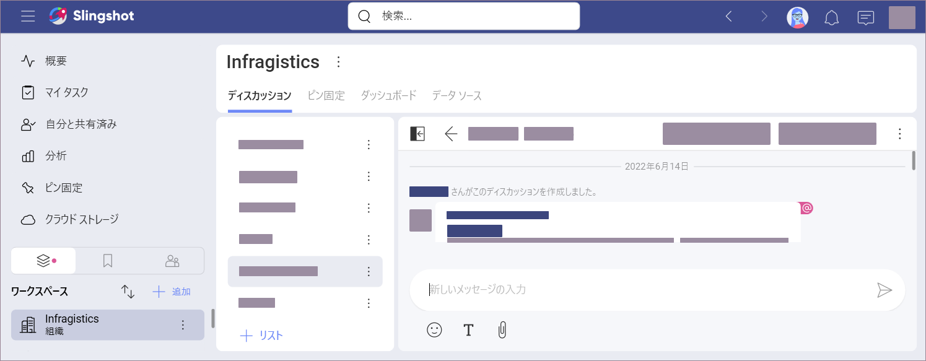
Task: Go back from the discussion thread
Action: tap(451, 134)
